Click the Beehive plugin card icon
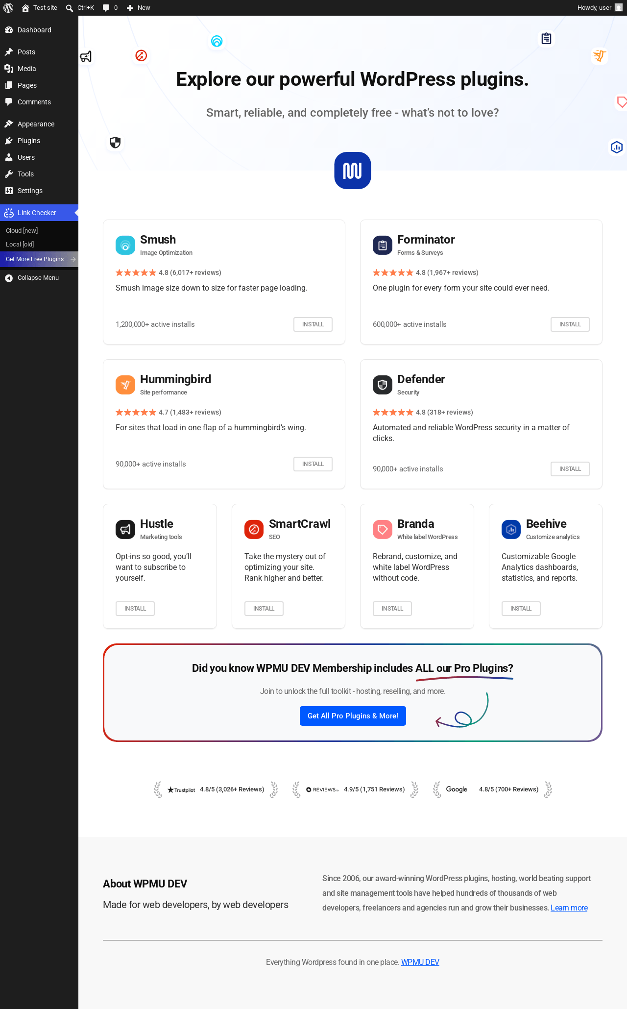This screenshot has height=1009, width=627. coord(511,529)
